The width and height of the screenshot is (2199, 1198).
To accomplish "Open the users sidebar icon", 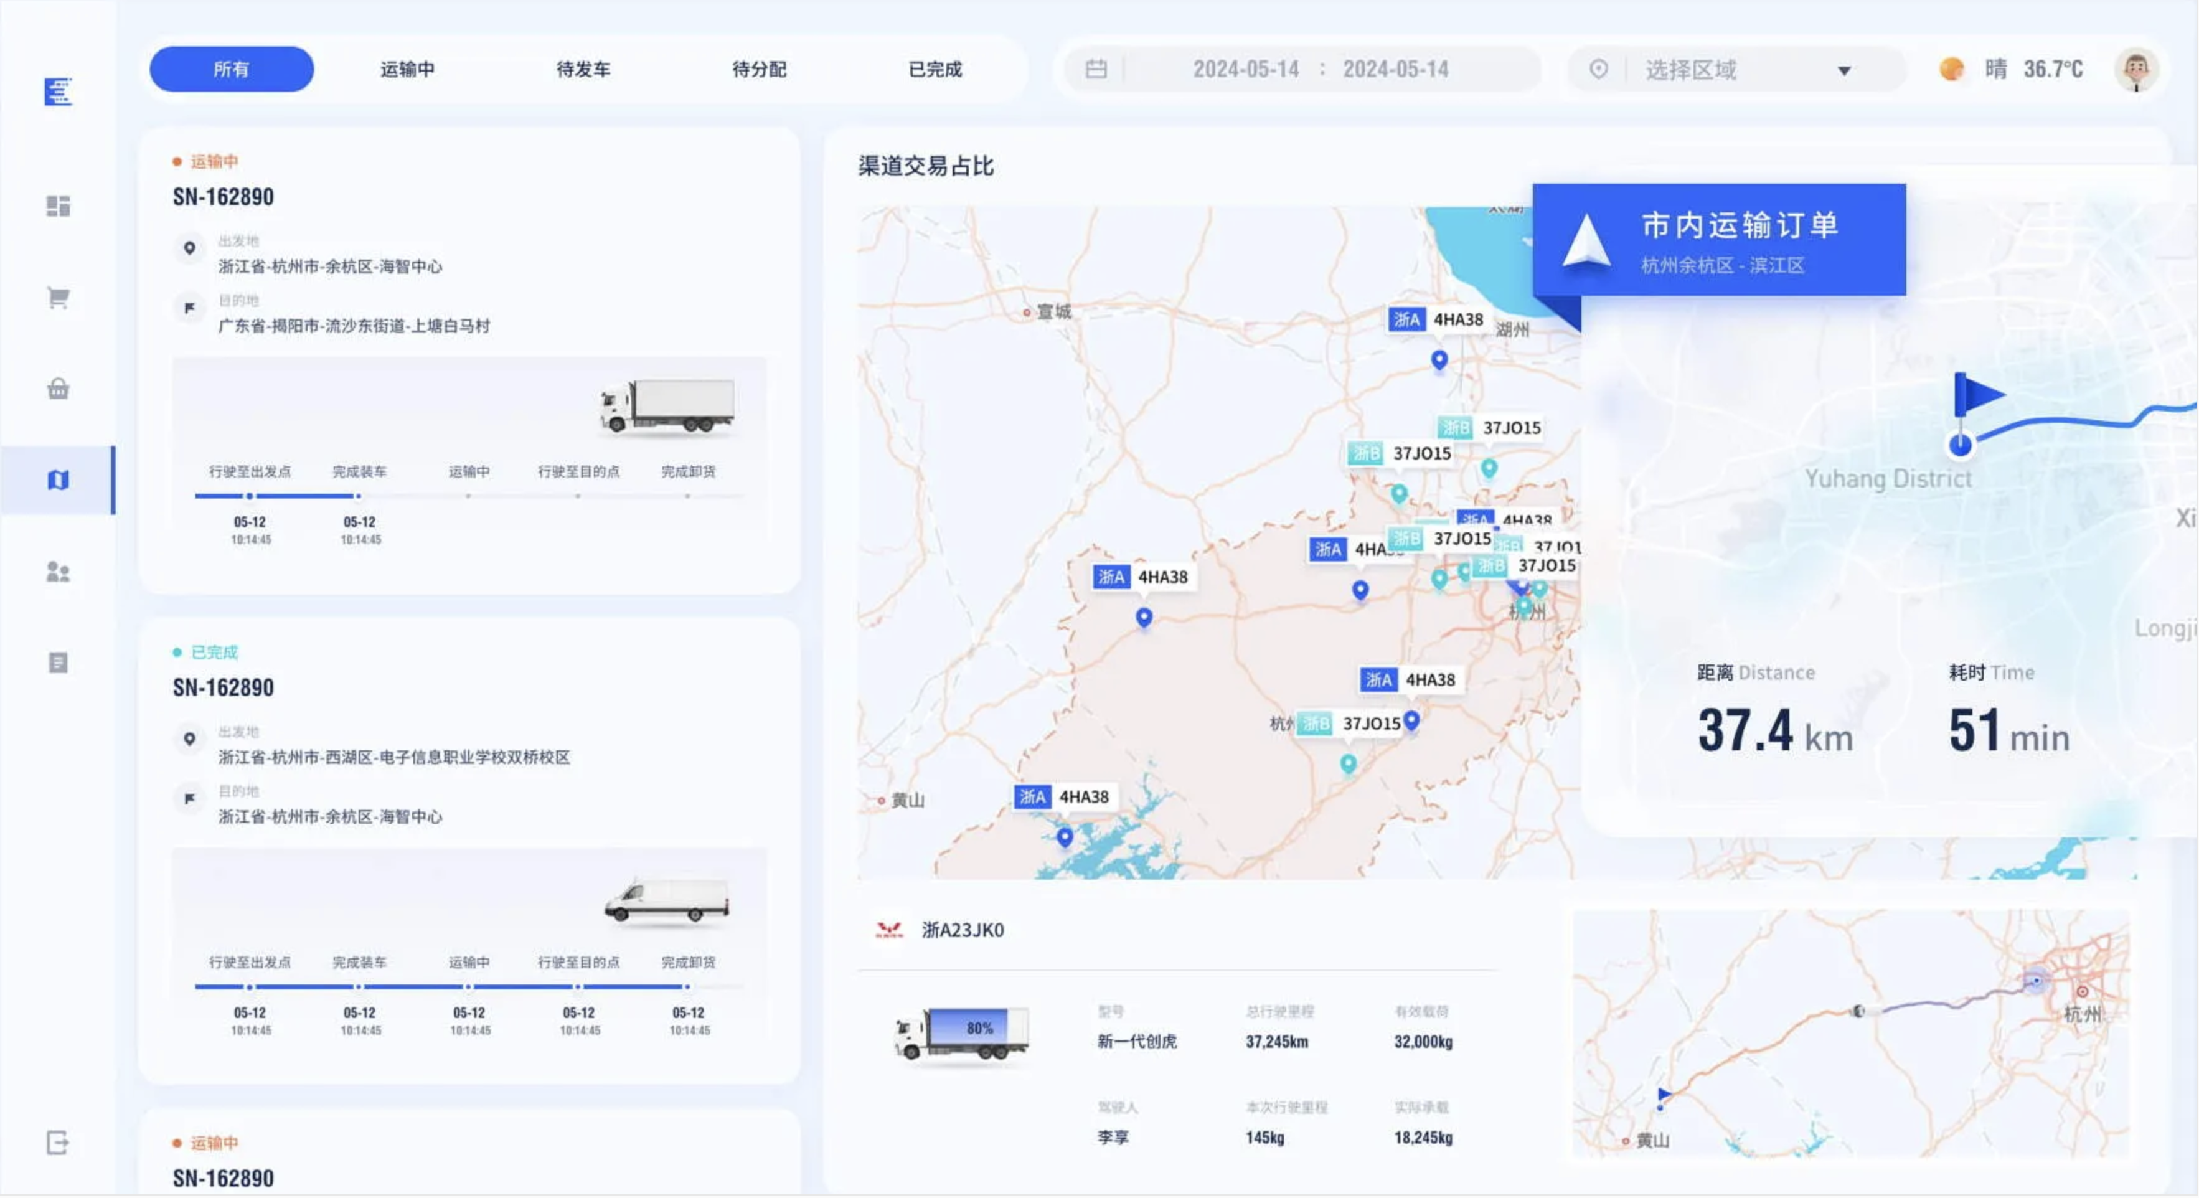I will tap(58, 571).
